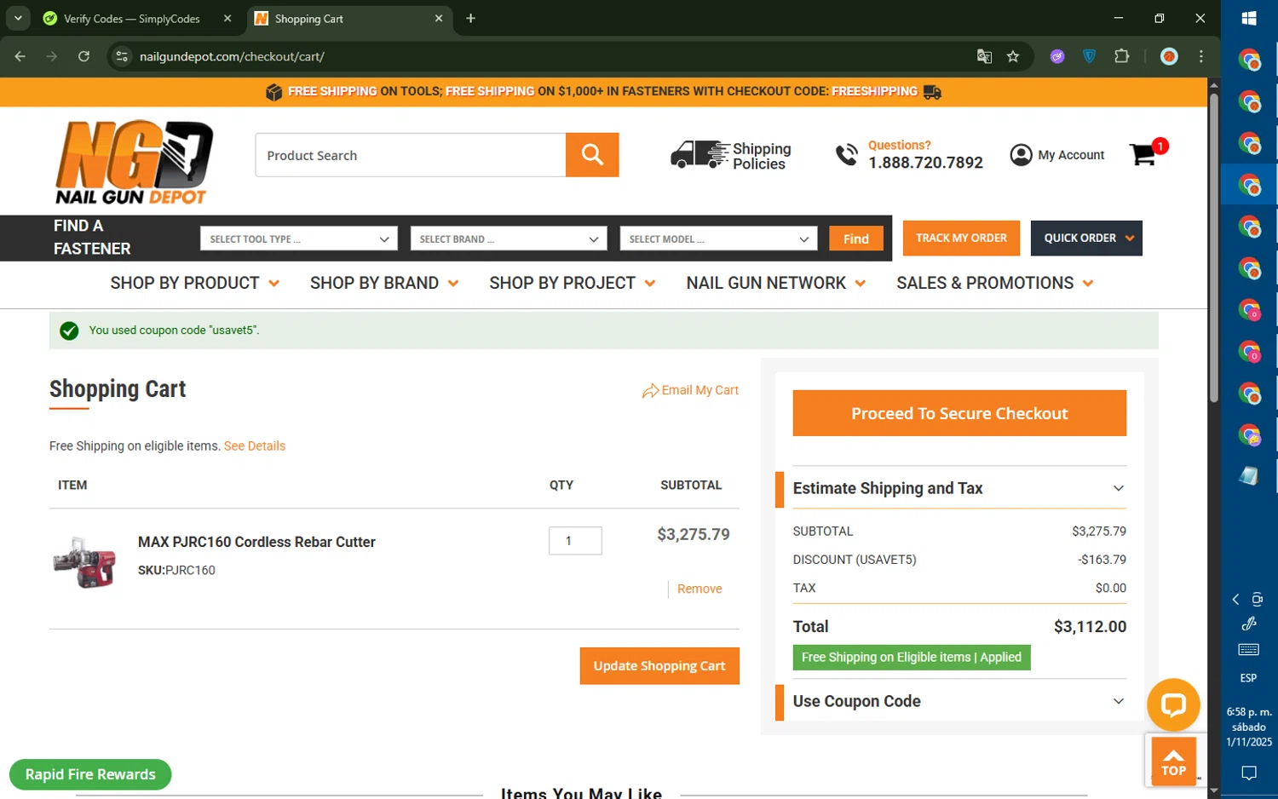
Task: Open the Shop By Project menu
Action: 572,283
